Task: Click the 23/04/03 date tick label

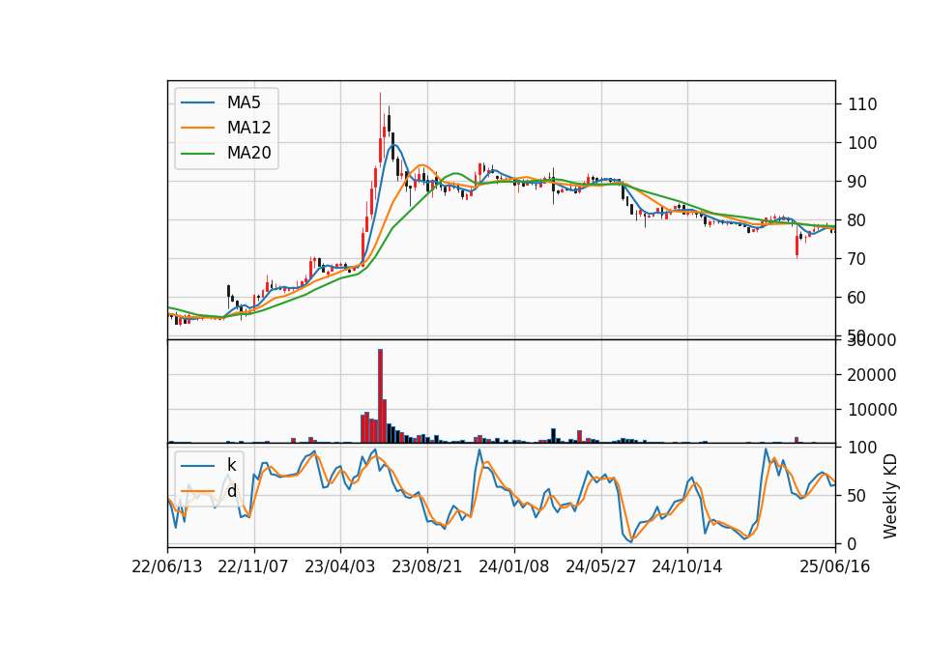Action: 339,567
